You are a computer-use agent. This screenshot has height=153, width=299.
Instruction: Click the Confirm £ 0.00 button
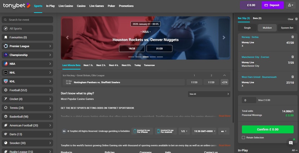click(268, 129)
